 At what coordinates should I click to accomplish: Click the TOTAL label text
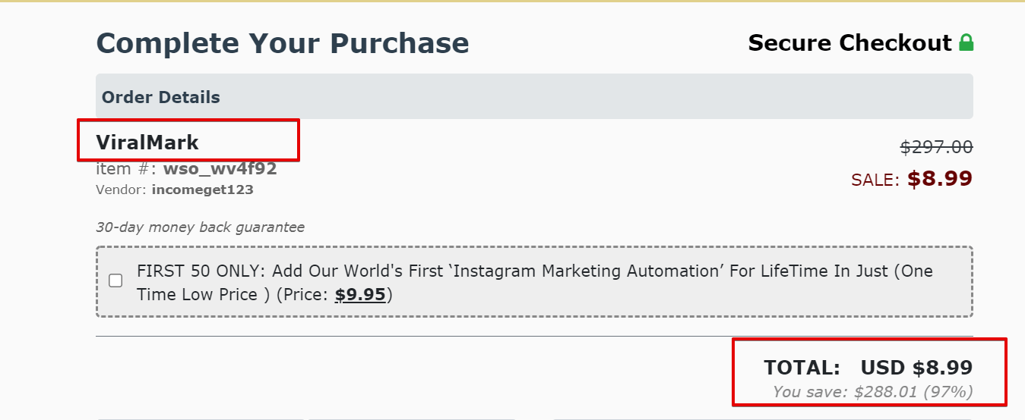coord(802,368)
